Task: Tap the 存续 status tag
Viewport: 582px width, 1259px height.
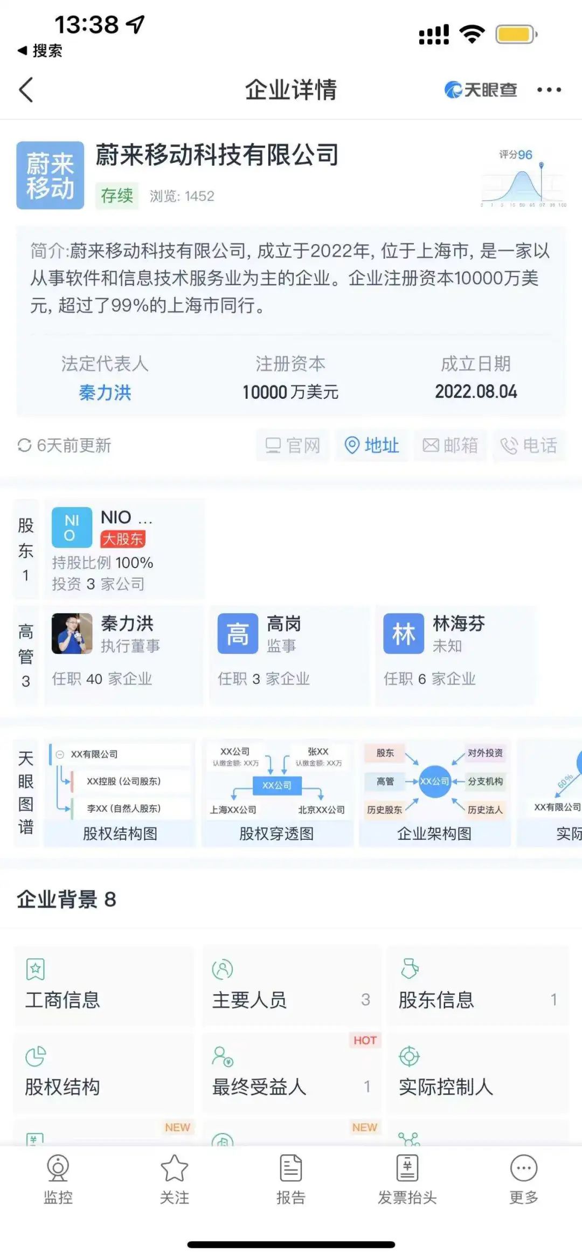Action: (x=117, y=196)
